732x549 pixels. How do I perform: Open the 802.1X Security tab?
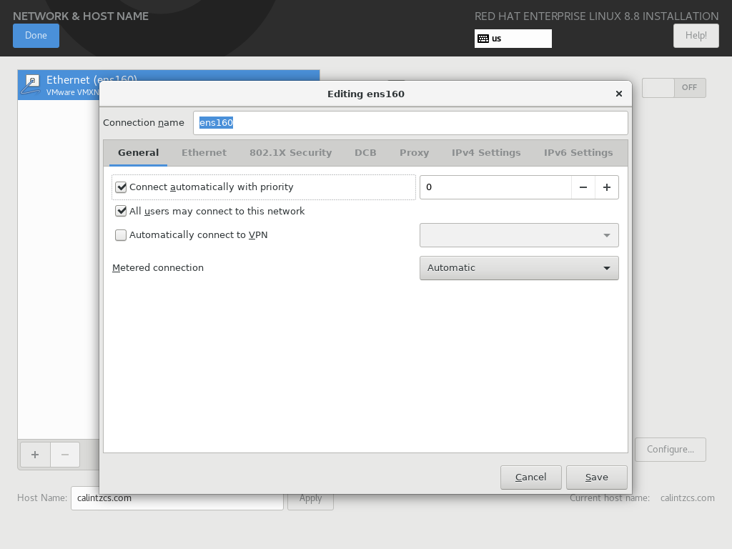click(x=290, y=153)
